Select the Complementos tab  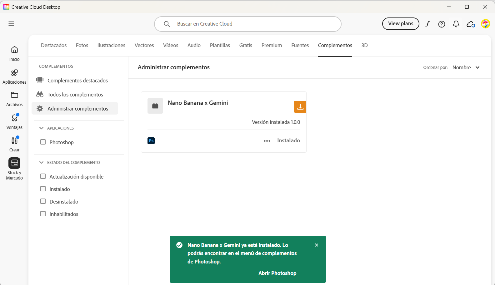(x=335, y=45)
